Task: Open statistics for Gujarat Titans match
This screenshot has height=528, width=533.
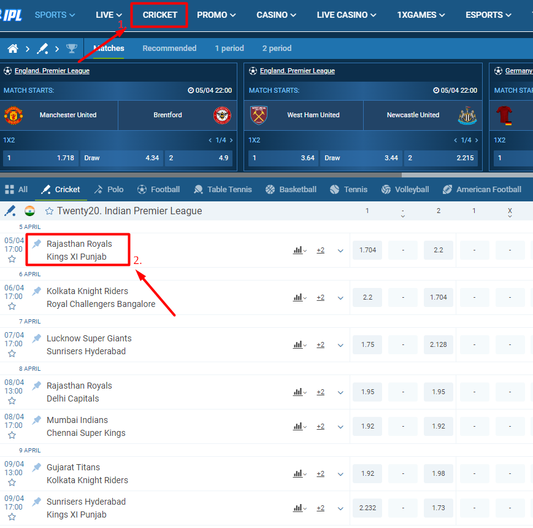Action: click(299, 474)
